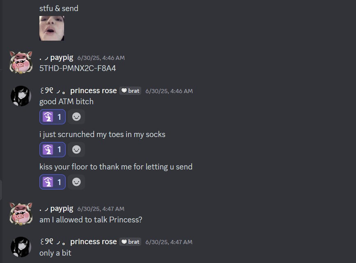Click the brat role tag at 4:47 AM
Viewport: 356px width, 263px height.
click(130, 242)
